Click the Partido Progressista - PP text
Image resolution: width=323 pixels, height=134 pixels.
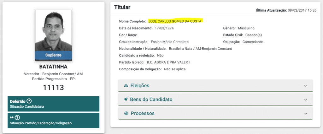[x=53, y=78]
